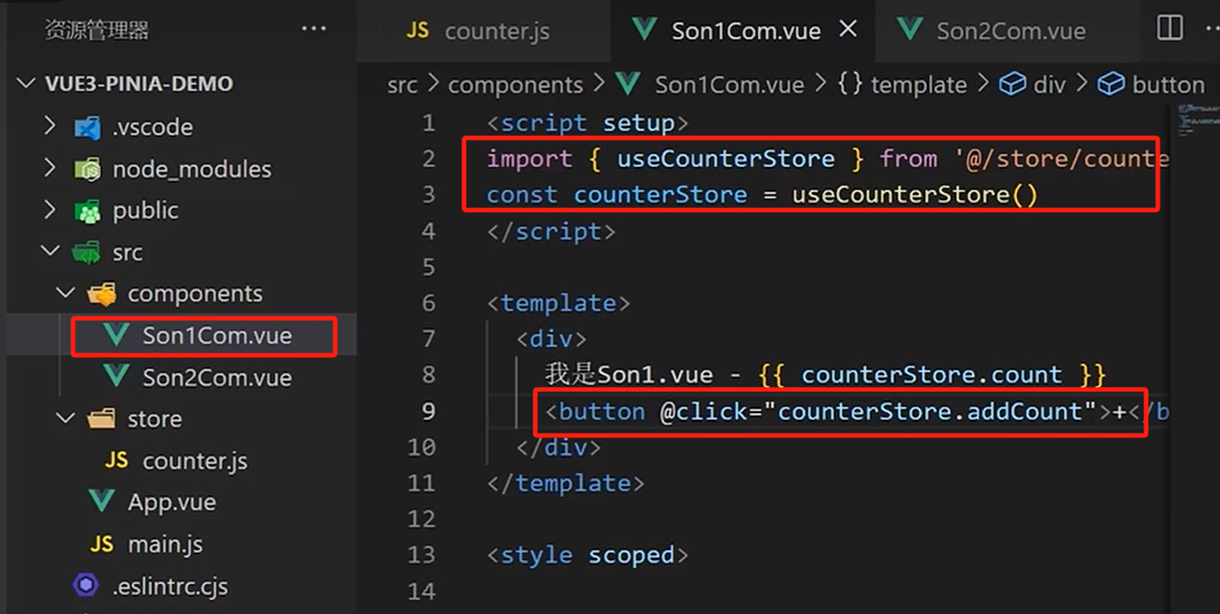Screen dimensions: 1220x614
Task: Open main.js from the explorer
Action: [x=165, y=545]
